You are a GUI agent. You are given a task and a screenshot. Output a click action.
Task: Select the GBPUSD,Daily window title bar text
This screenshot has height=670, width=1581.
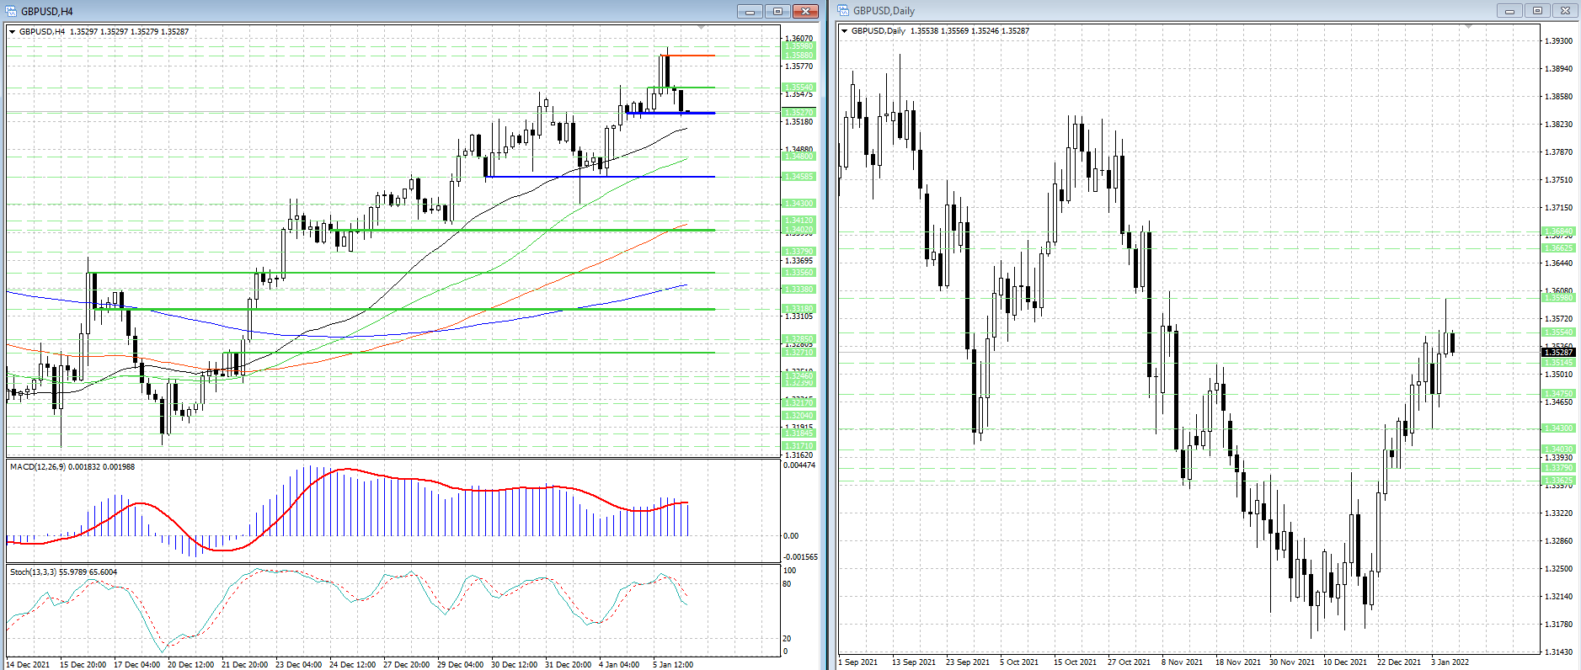pos(884,11)
